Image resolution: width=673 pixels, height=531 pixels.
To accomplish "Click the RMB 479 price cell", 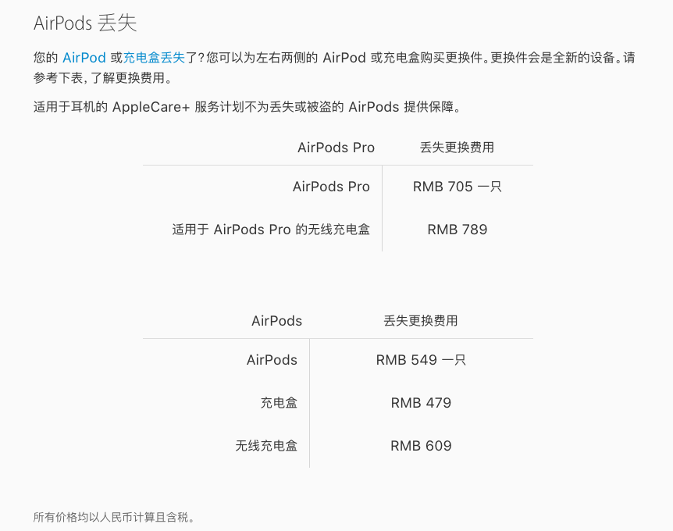I will pos(421,403).
